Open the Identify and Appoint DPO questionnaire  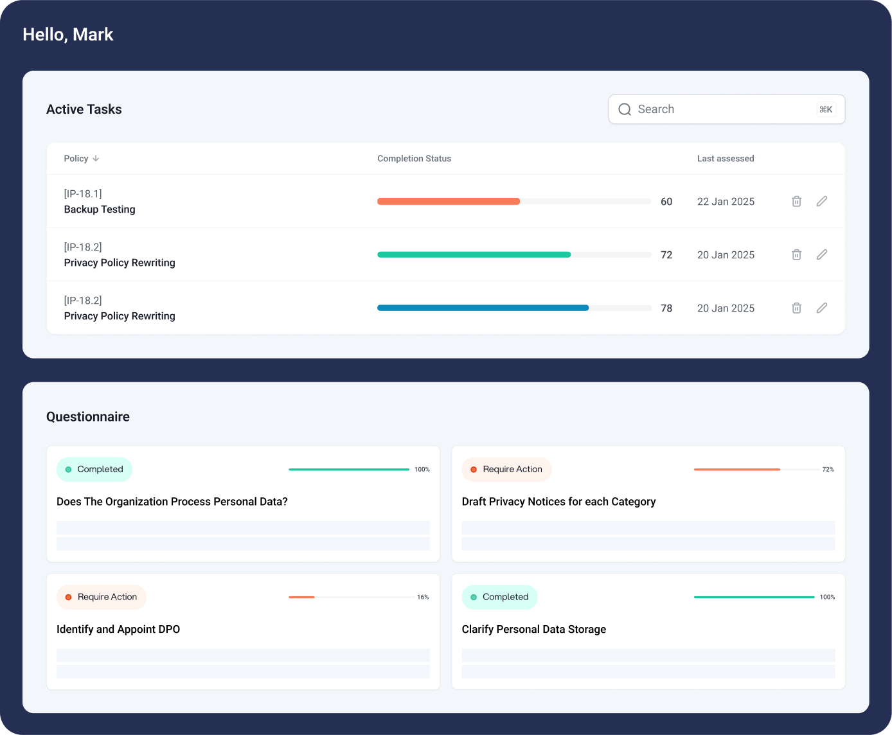(x=118, y=629)
